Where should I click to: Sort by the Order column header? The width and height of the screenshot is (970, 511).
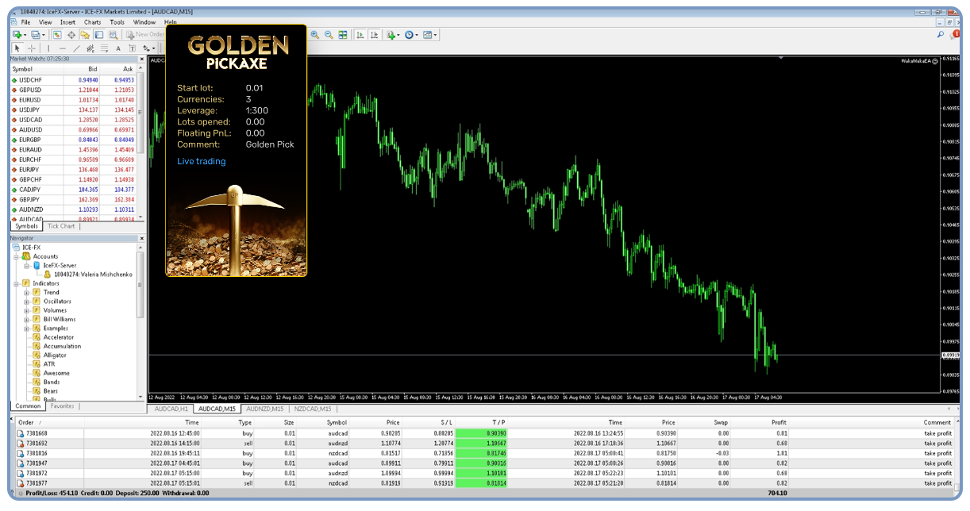26,423
